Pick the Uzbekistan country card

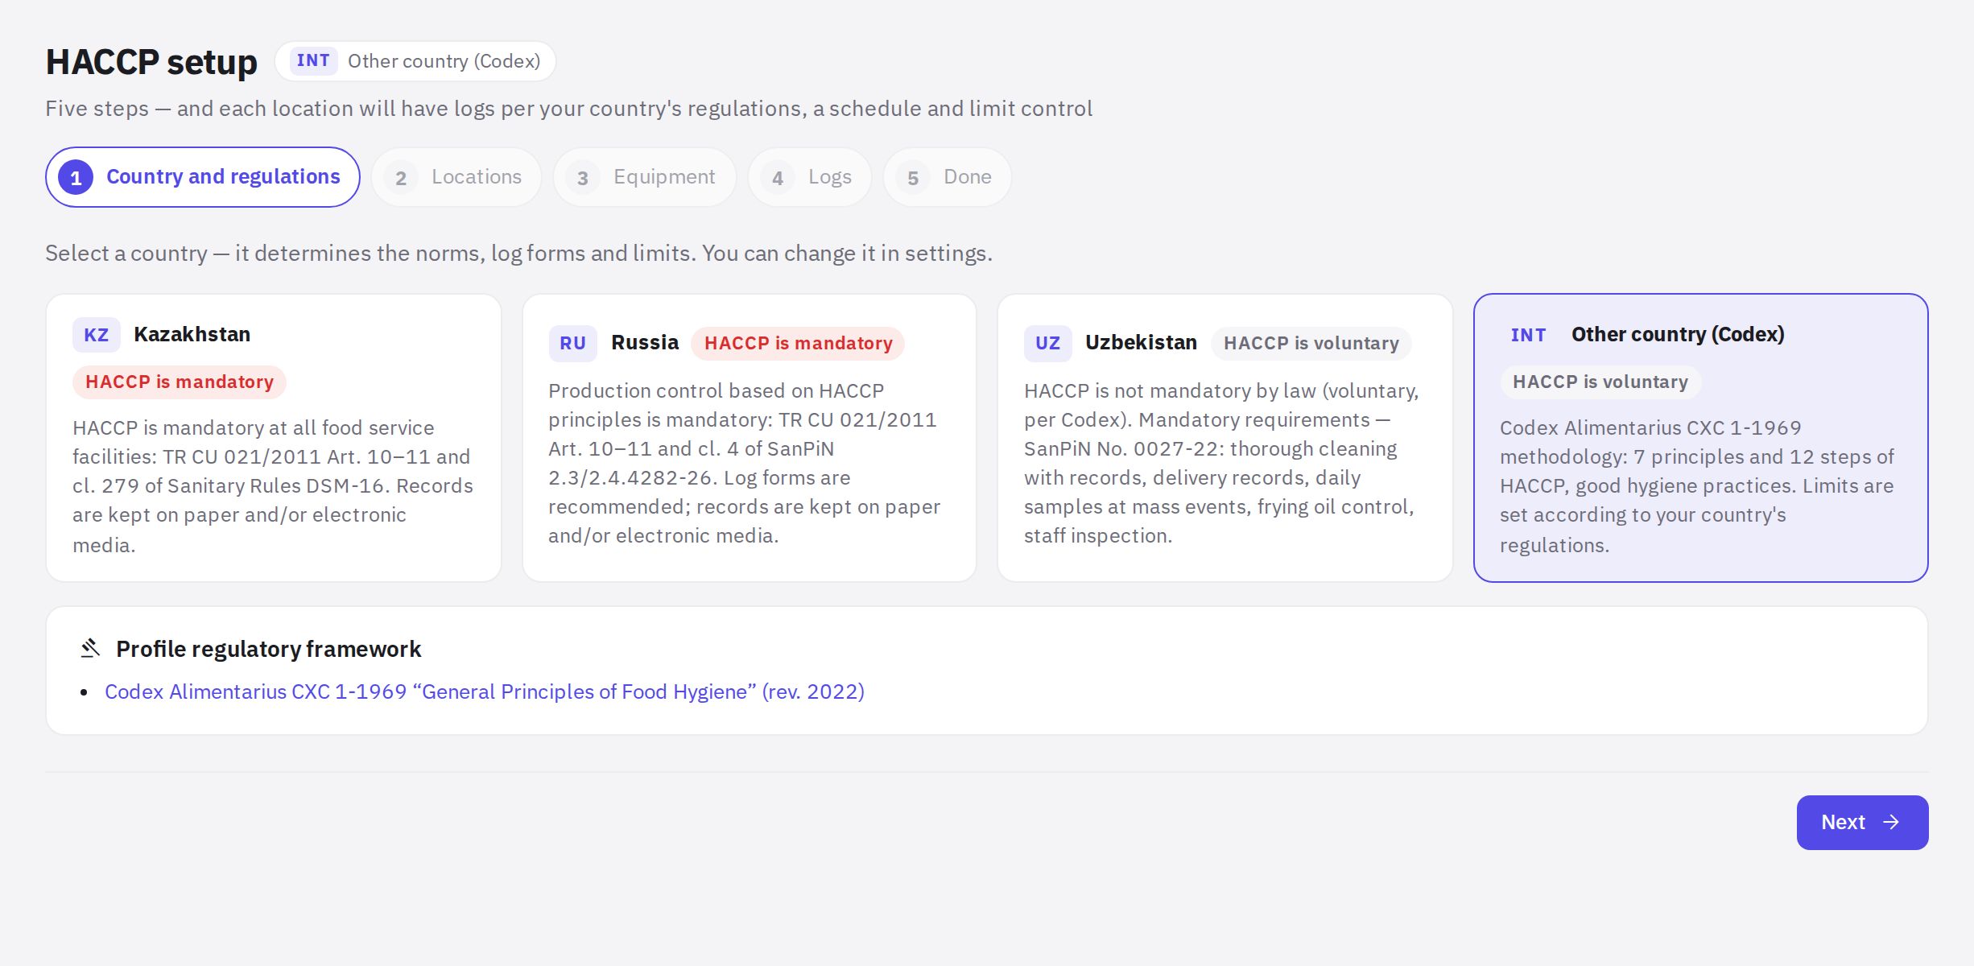click(x=1225, y=438)
